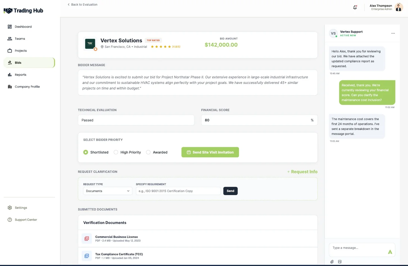
Task: Open the Bids menu item
Action: point(29,63)
